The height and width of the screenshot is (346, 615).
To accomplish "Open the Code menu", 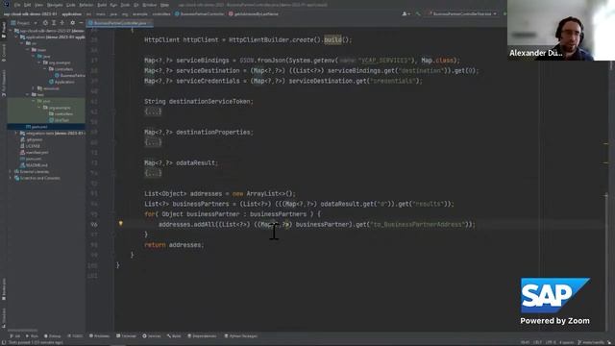I will pyautogui.click(x=71, y=5).
